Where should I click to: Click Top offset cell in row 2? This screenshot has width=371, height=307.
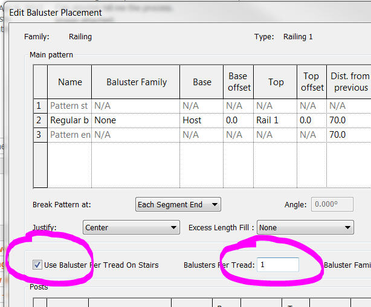311,120
